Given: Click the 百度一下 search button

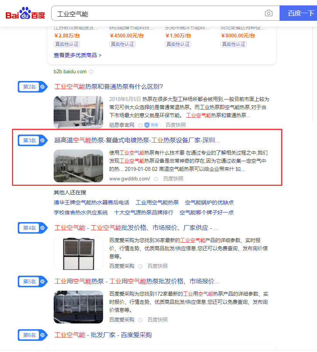Looking at the screenshot, I should point(298,13).
